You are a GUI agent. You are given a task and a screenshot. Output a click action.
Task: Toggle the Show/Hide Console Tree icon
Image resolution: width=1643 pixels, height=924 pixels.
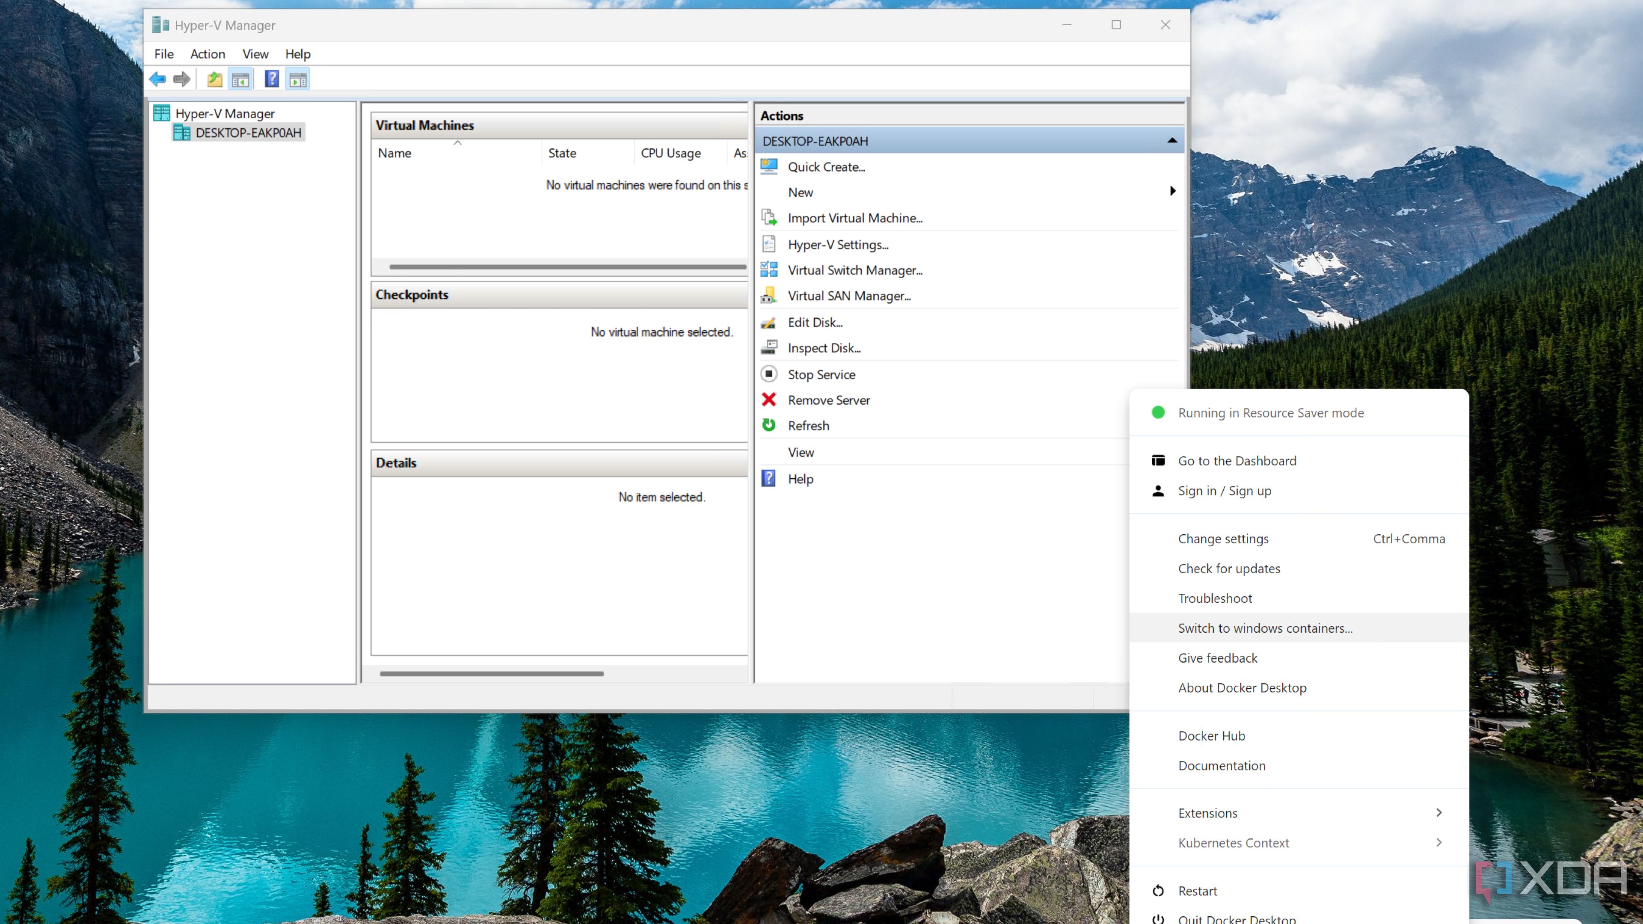(x=240, y=79)
